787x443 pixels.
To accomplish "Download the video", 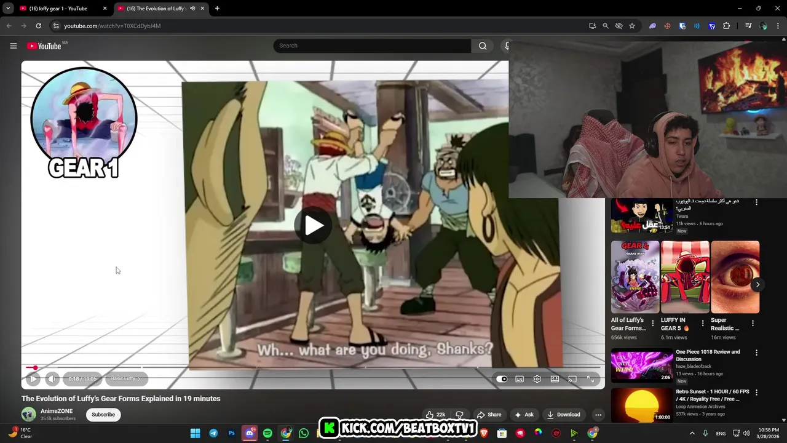I will click(563, 415).
